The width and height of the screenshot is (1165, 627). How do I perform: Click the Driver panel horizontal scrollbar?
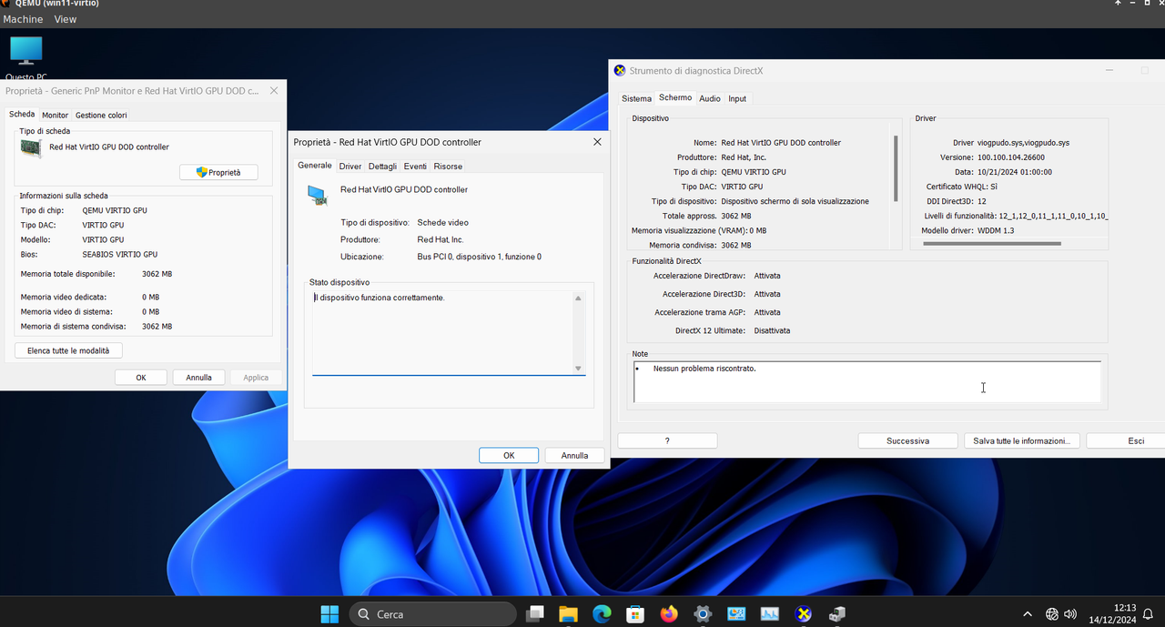992,244
